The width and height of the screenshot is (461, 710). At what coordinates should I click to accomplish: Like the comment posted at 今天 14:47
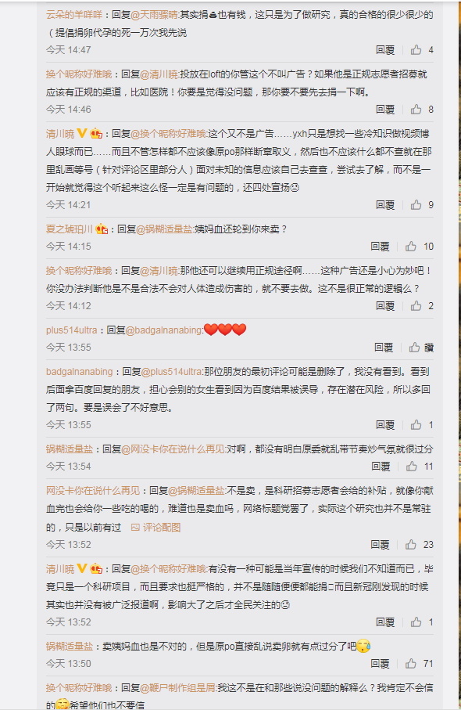416,50
